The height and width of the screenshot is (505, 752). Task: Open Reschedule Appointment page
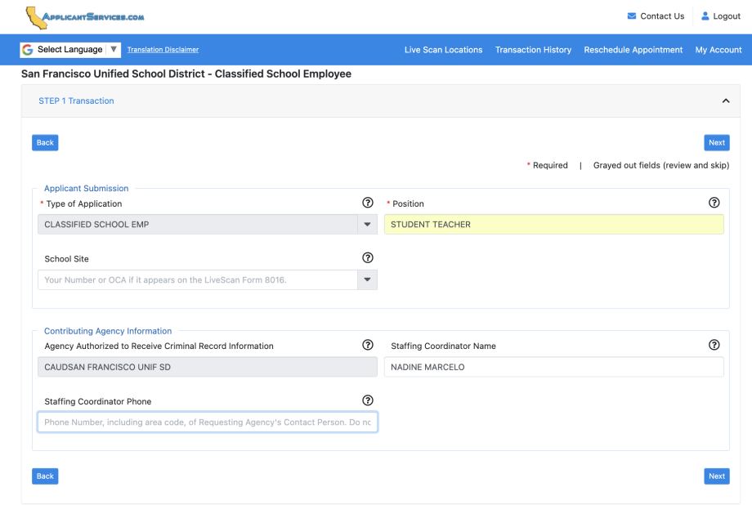coord(633,50)
